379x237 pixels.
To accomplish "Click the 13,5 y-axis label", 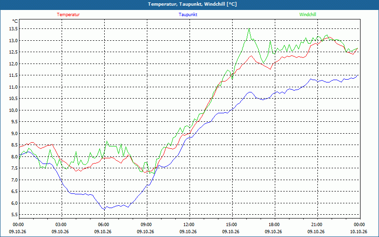I will click(x=14, y=29).
